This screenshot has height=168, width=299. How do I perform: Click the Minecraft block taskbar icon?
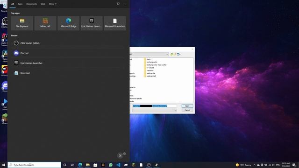[x=134, y=165]
